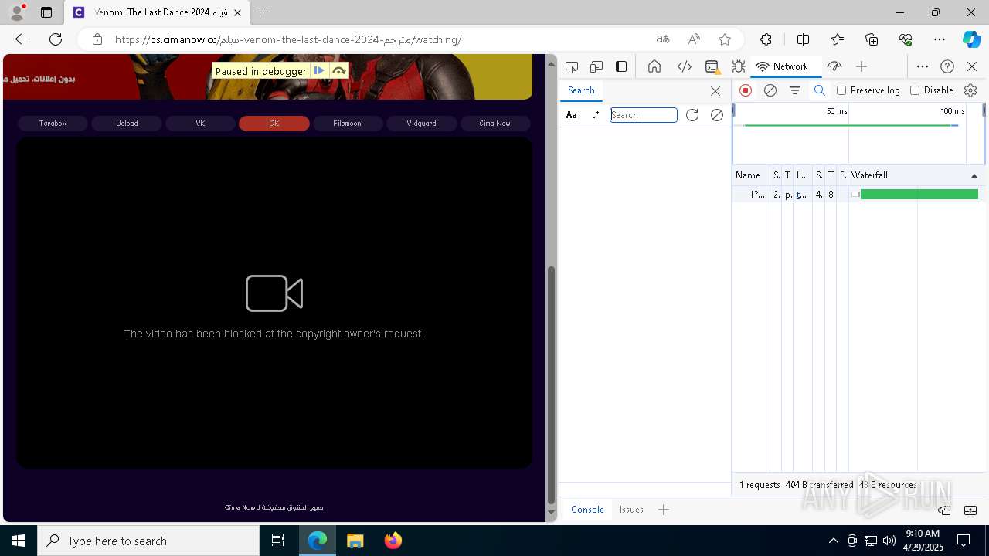Reload the page with refresh button

click(x=56, y=39)
